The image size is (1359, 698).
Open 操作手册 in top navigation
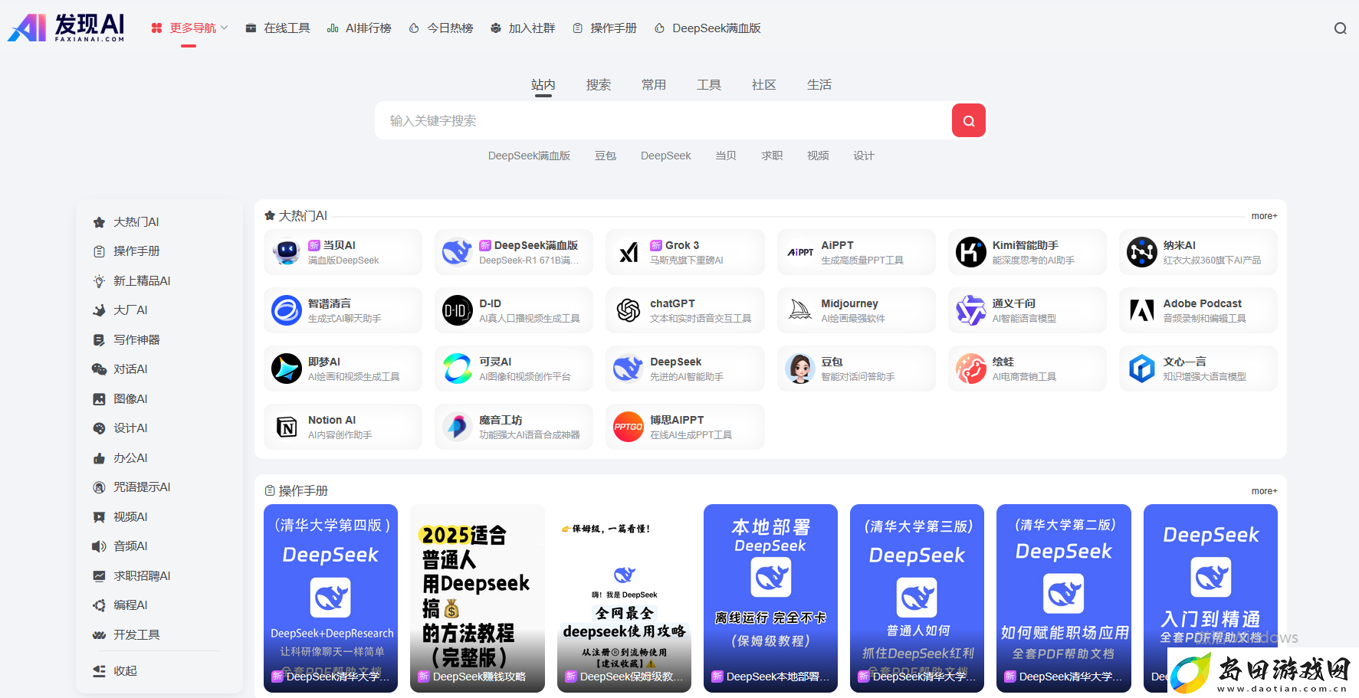[x=605, y=28]
